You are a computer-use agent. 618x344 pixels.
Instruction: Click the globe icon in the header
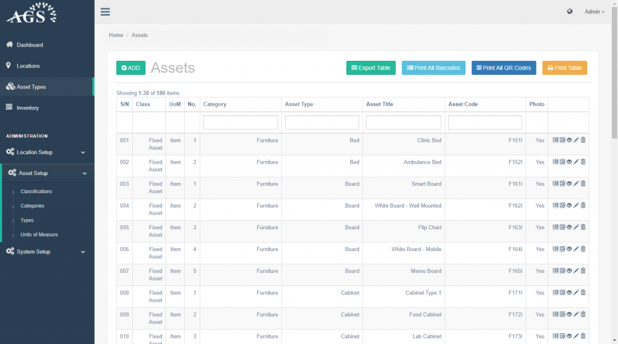[x=570, y=11]
